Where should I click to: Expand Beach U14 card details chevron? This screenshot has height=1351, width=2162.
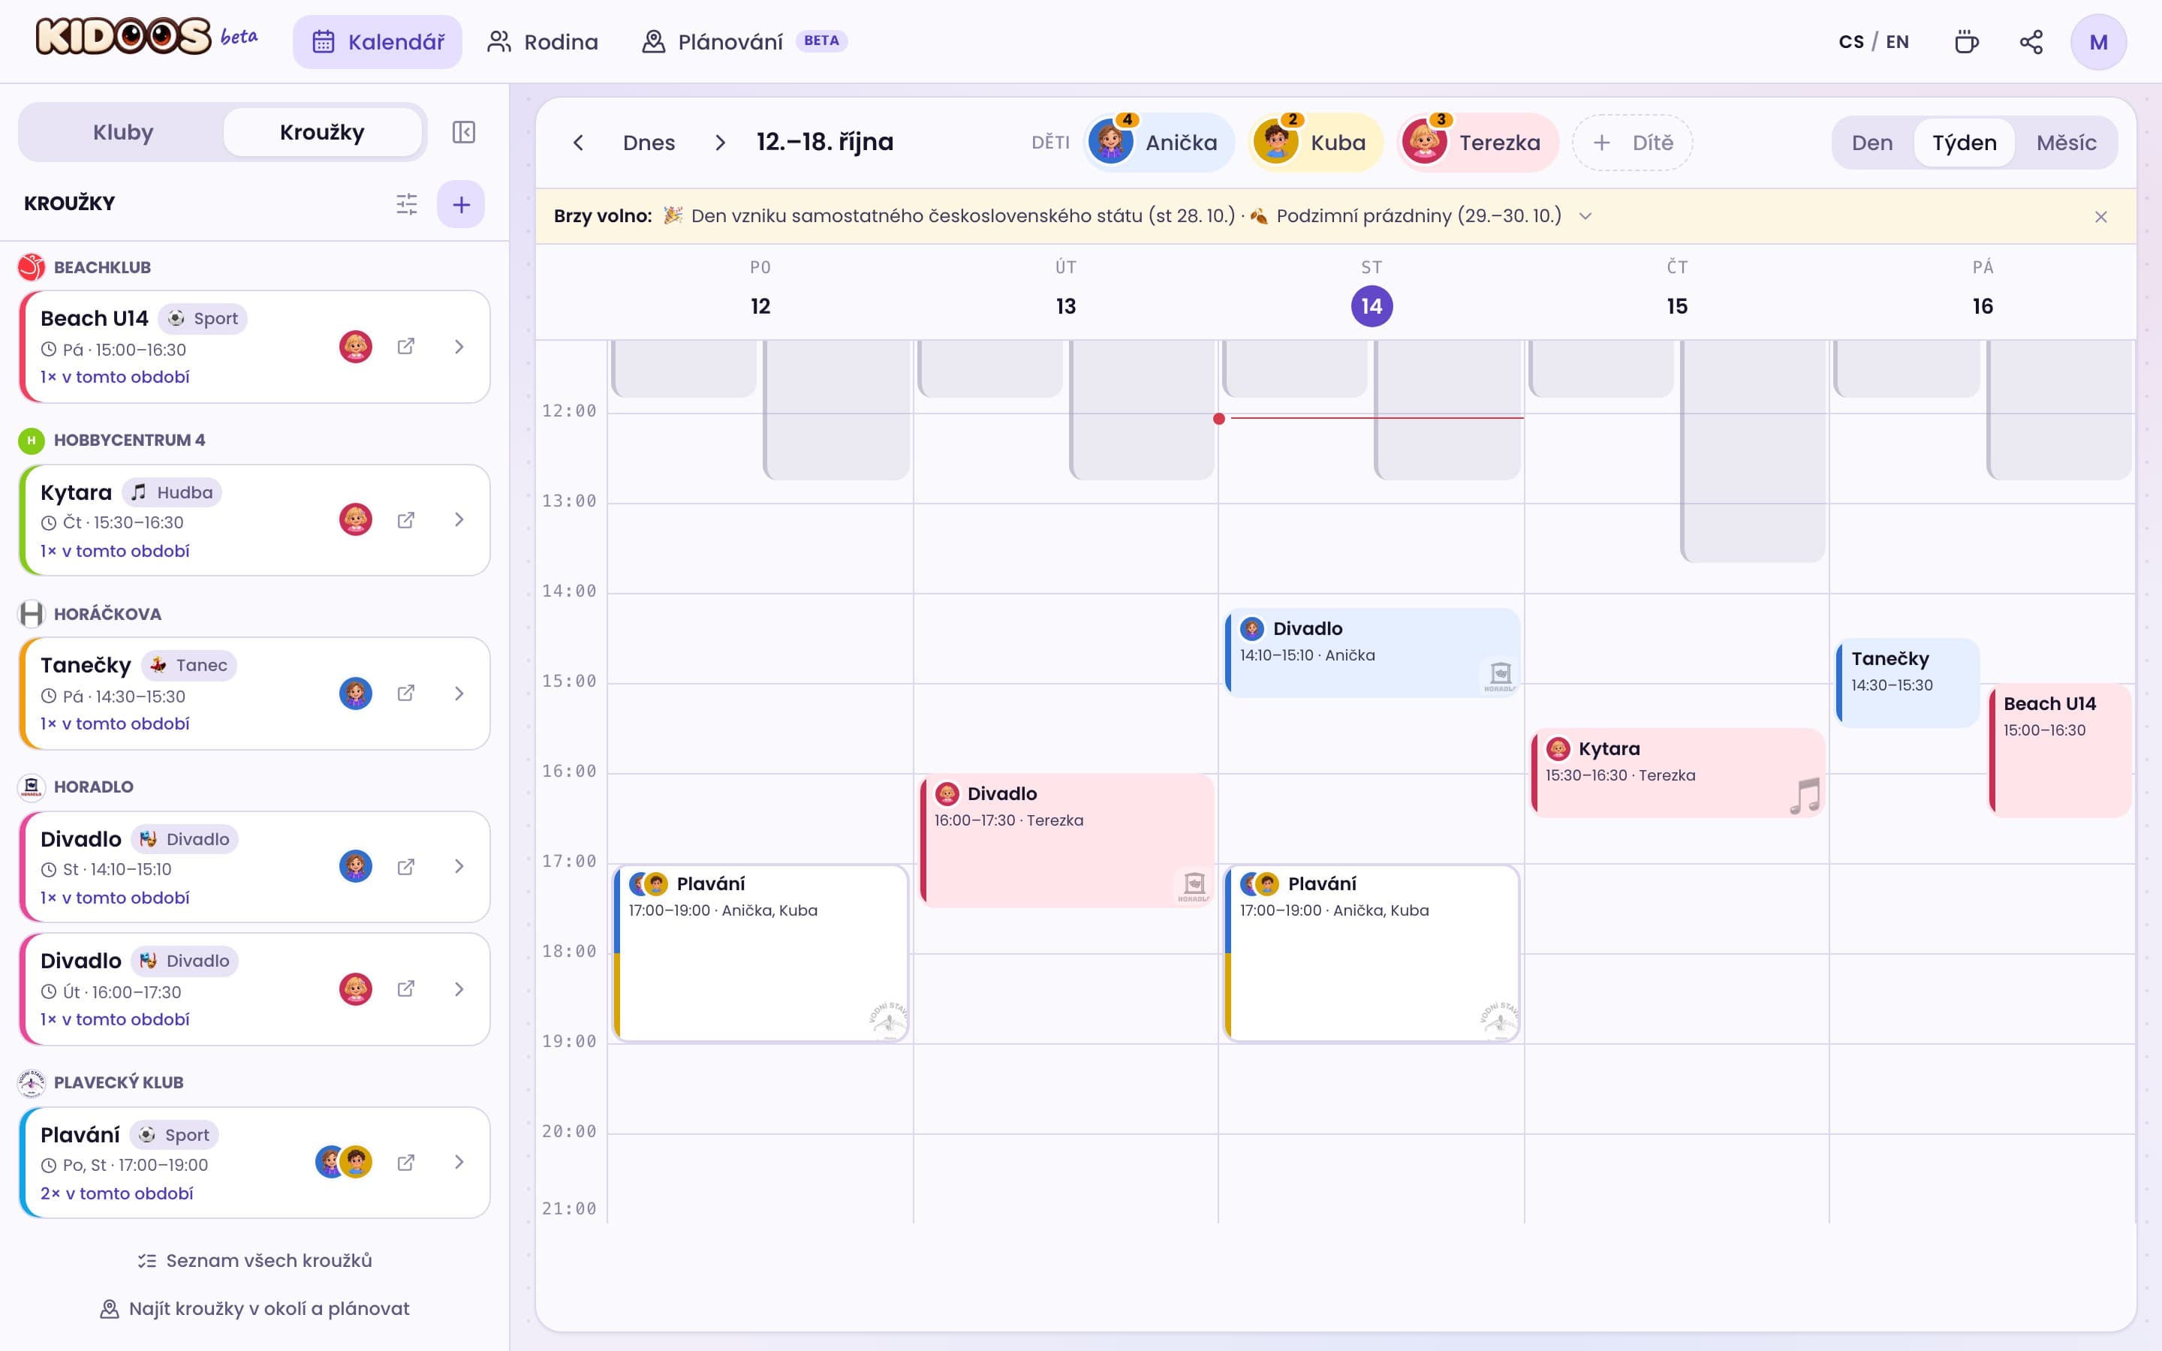pyautogui.click(x=459, y=347)
